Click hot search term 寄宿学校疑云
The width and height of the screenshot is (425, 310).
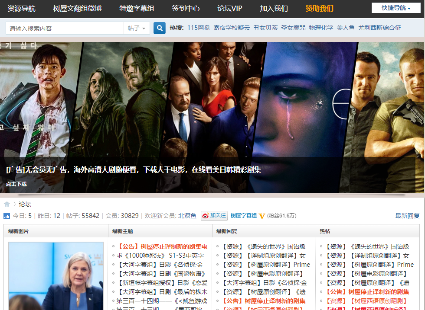pos(232,28)
